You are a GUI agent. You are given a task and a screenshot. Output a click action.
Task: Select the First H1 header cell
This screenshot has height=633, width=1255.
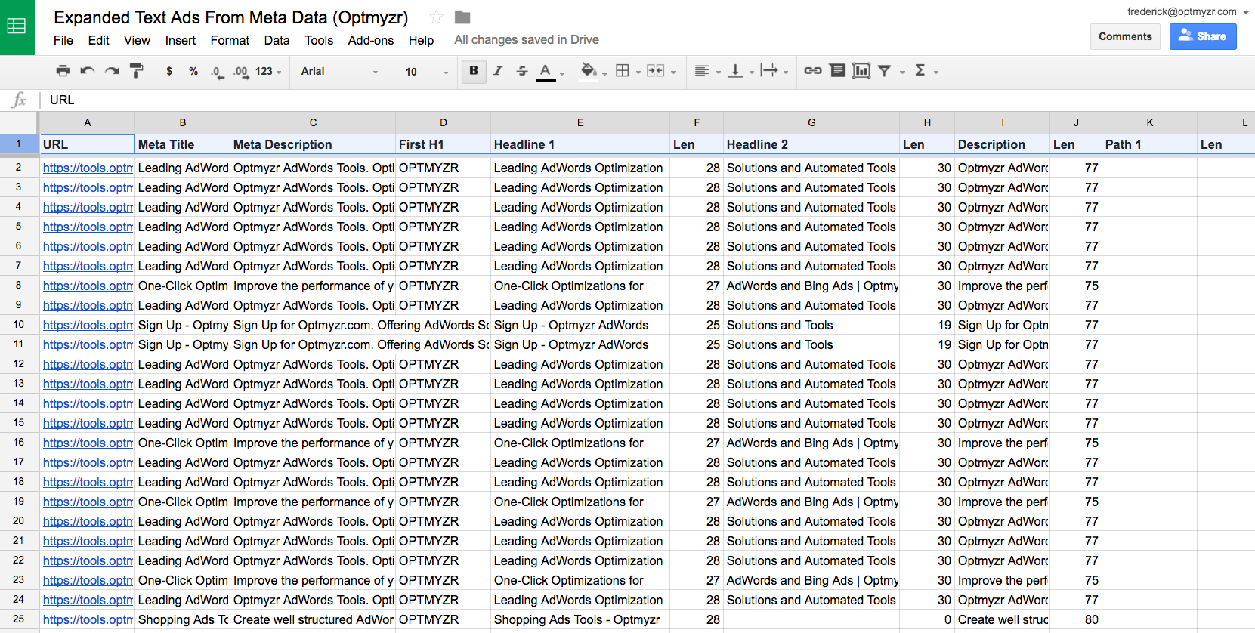click(443, 144)
